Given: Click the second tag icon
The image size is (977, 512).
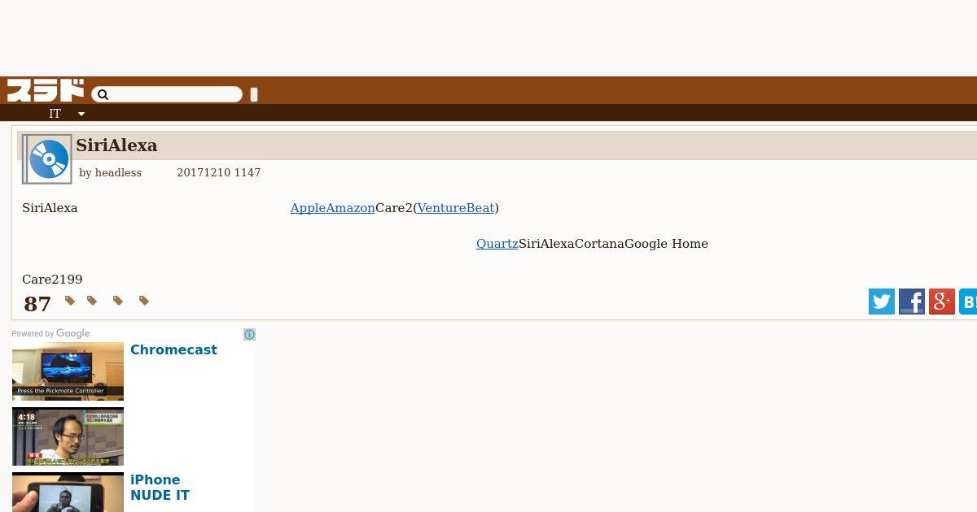Looking at the screenshot, I should [92, 301].
